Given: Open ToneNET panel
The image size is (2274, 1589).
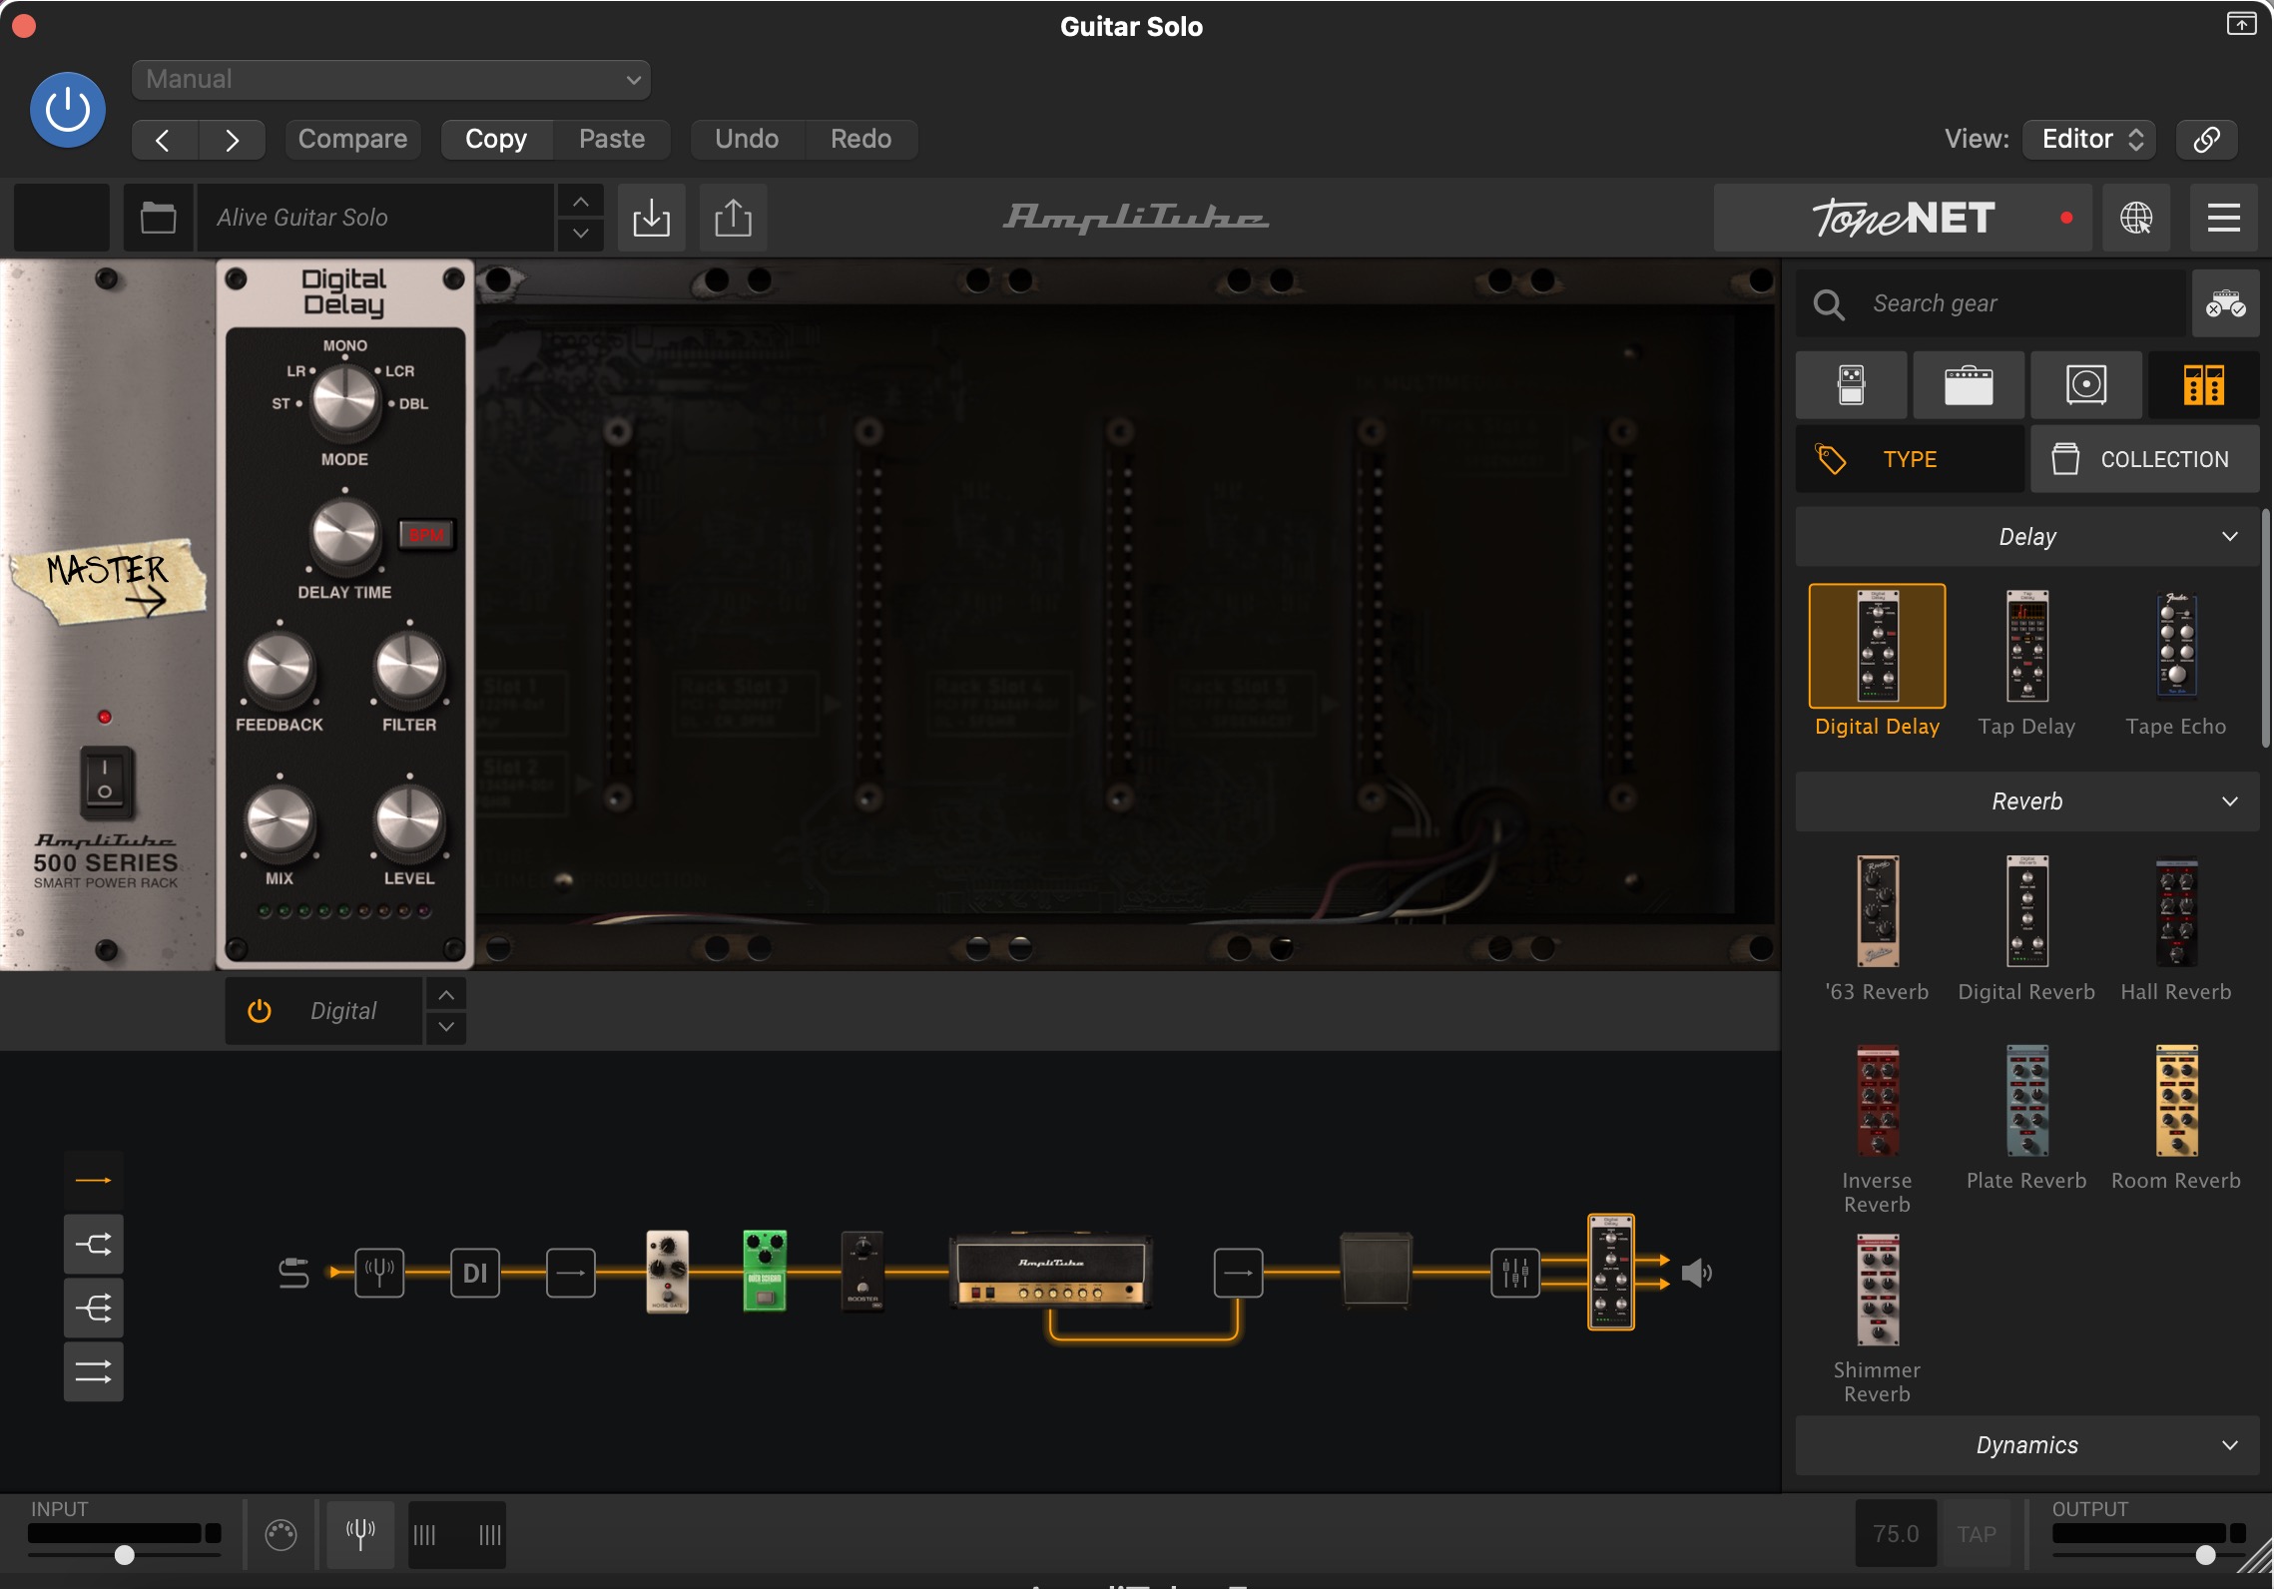Looking at the screenshot, I should pyautogui.click(x=1903, y=218).
